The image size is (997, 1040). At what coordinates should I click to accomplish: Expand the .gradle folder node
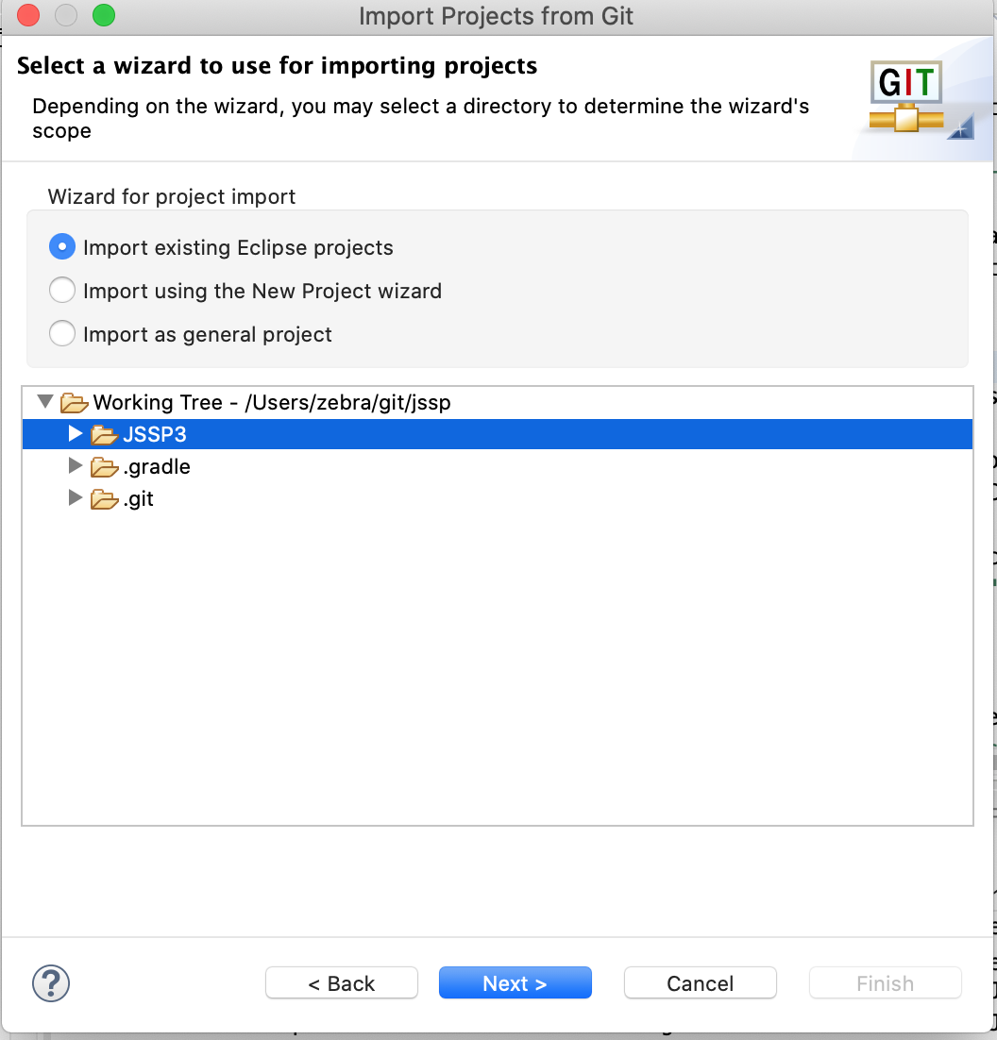click(x=75, y=465)
